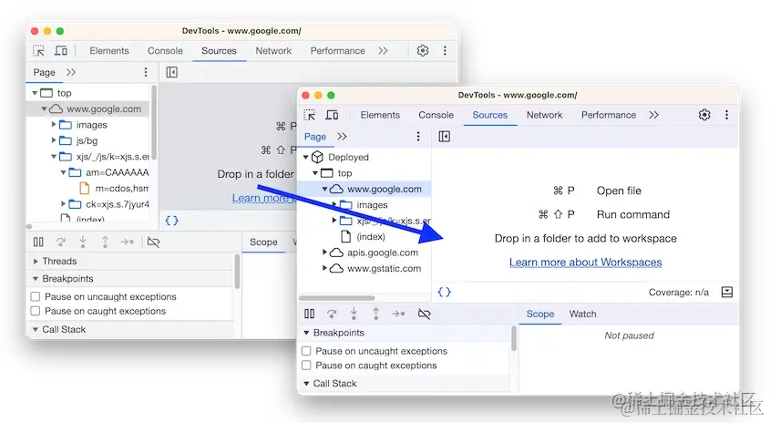Select m=cdos,hsm file in back window
This screenshot has width=770, height=423.
[122, 189]
